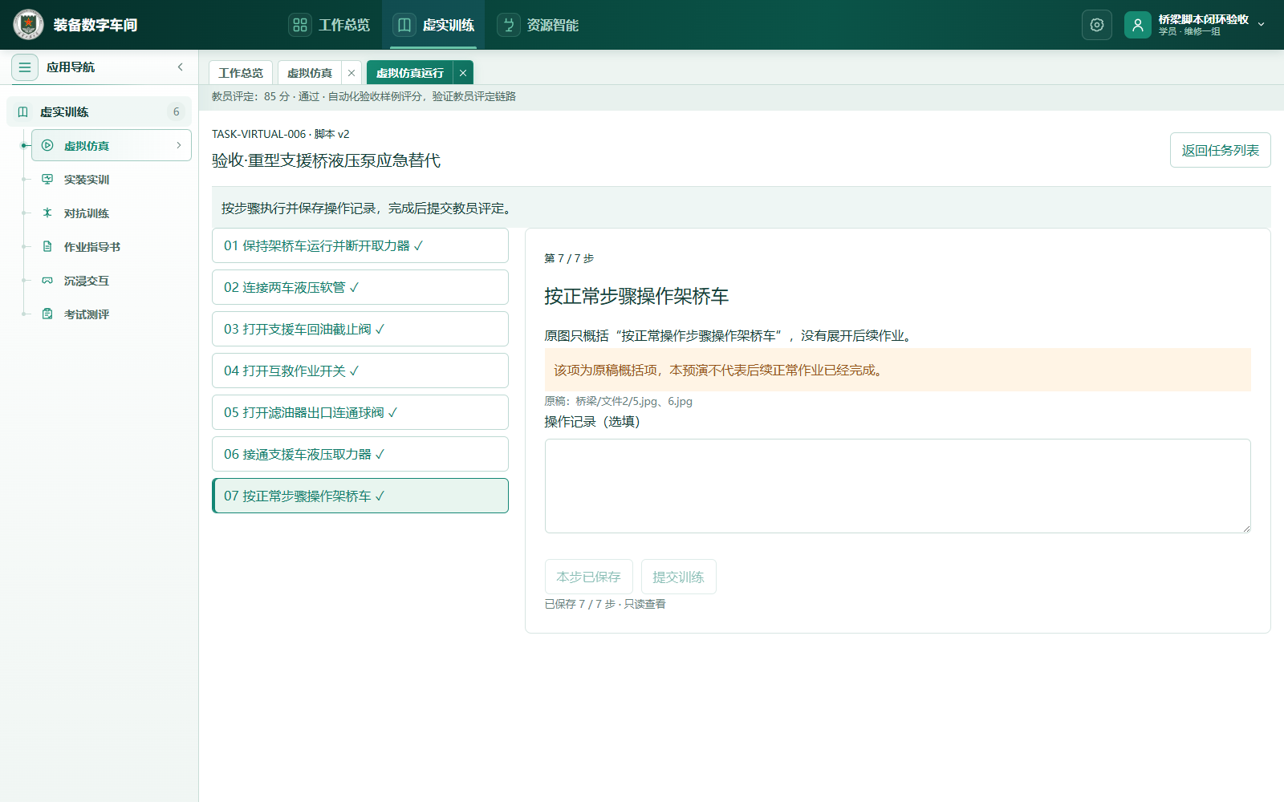Select step 04 打开互救作业开关
This screenshot has width=1284, height=802.
pyautogui.click(x=360, y=371)
